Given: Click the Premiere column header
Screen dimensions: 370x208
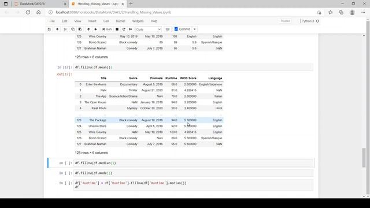Looking at the screenshot, I should pyautogui.click(x=156, y=78).
